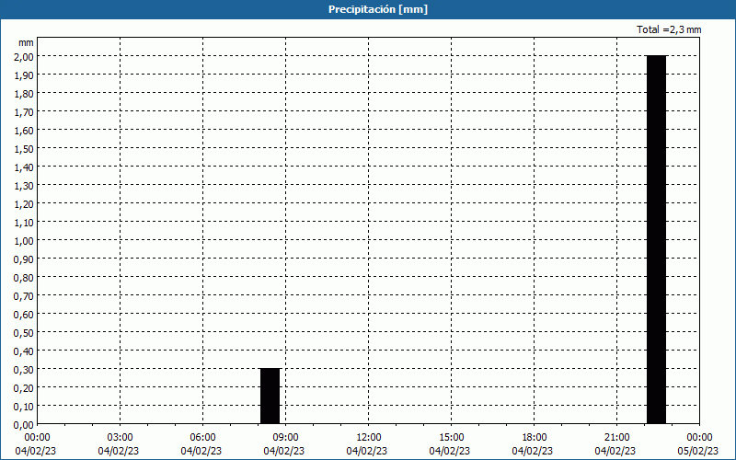
Task: Select the 1,90 y-axis value
Action: [x=25, y=75]
